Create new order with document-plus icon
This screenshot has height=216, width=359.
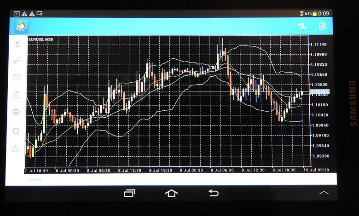(322, 26)
